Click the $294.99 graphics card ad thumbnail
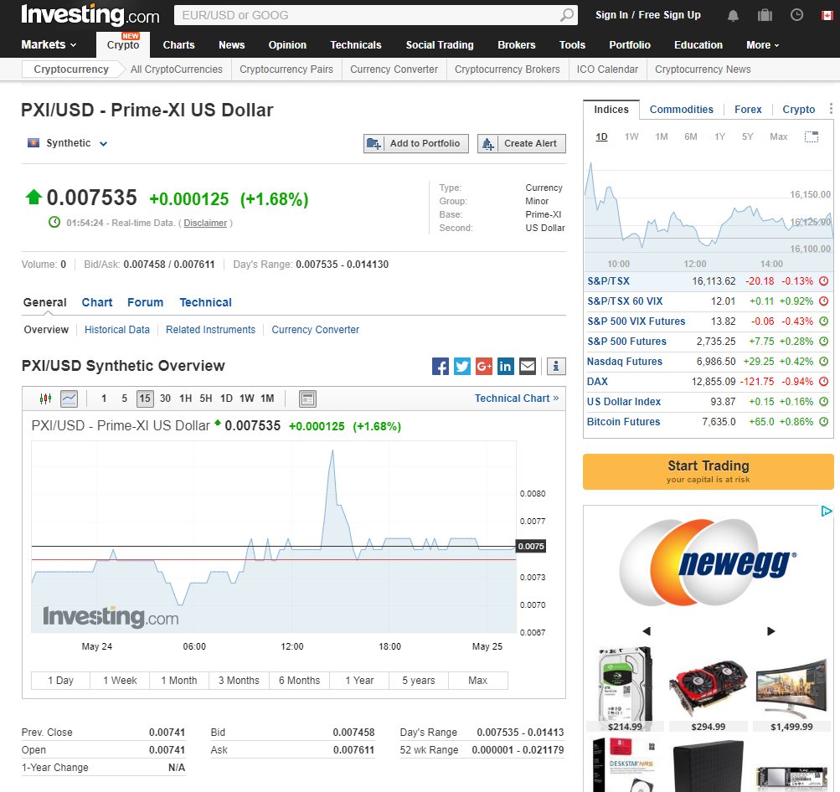Image resolution: width=840 pixels, height=792 pixels. 709,690
